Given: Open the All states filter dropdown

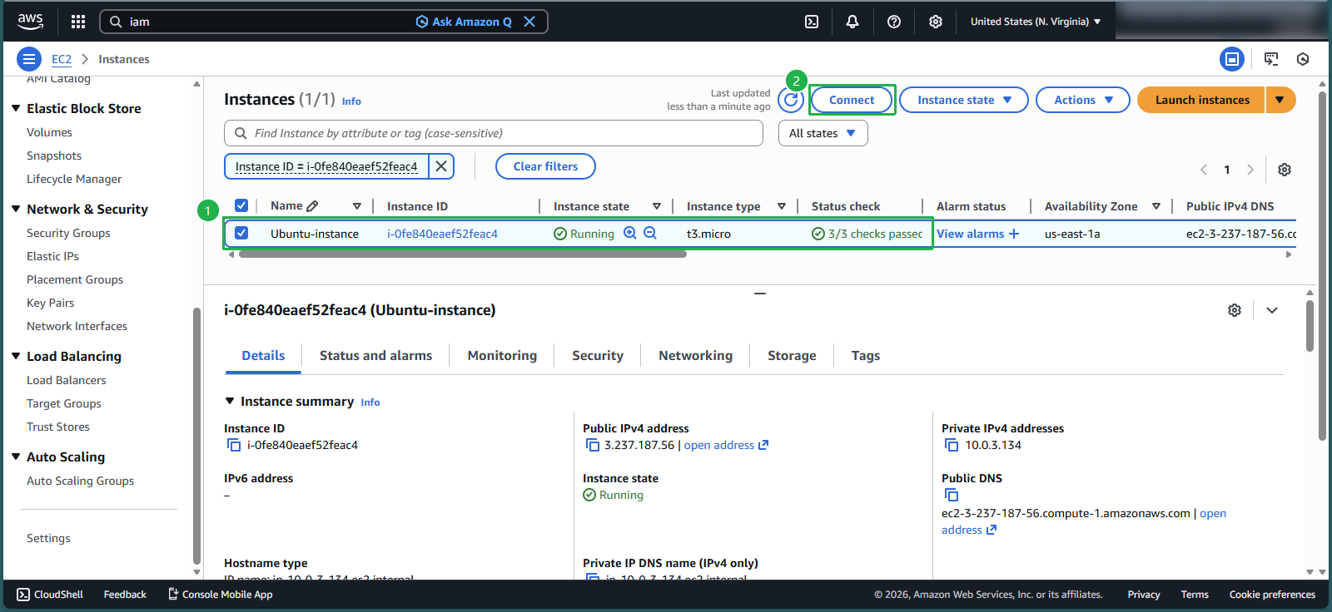Looking at the screenshot, I should coord(823,133).
